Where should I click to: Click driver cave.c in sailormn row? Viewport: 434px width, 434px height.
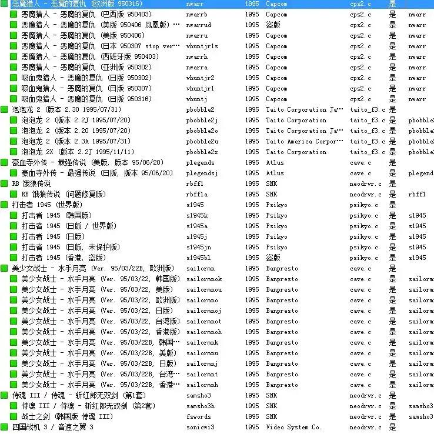pos(360,268)
